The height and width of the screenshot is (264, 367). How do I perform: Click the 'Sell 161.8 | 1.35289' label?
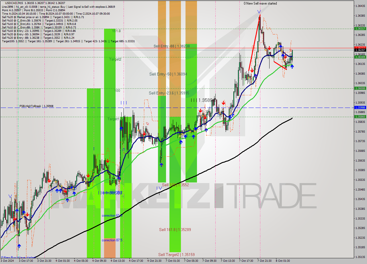click(175, 230)
